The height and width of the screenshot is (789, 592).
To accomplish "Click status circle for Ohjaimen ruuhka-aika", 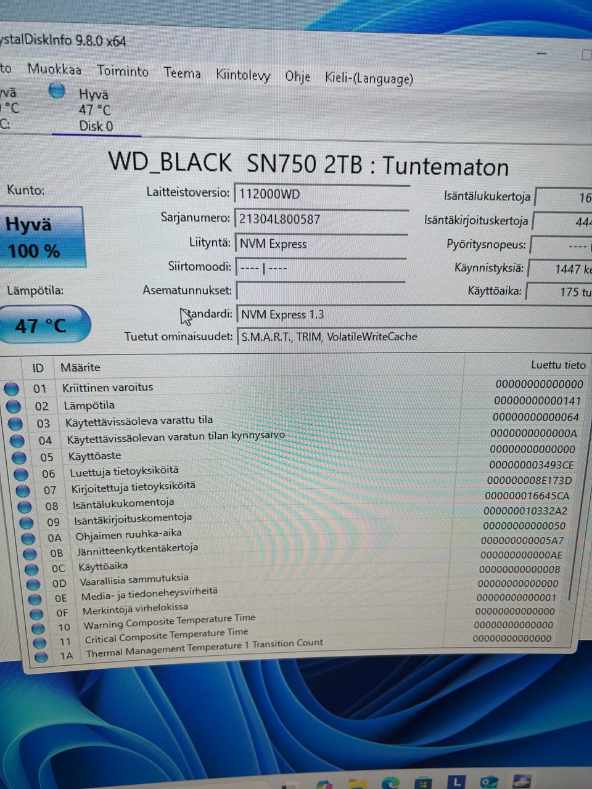I will point(28,538).
